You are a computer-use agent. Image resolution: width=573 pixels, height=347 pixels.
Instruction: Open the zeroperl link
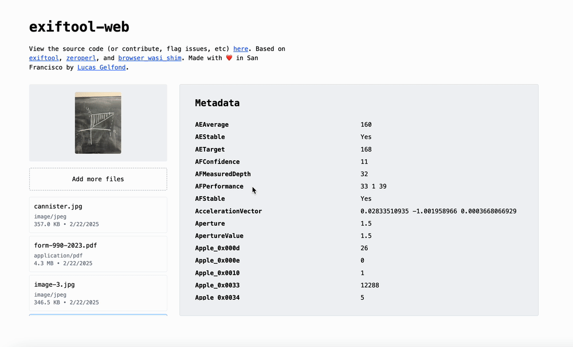tap(80, 58)
